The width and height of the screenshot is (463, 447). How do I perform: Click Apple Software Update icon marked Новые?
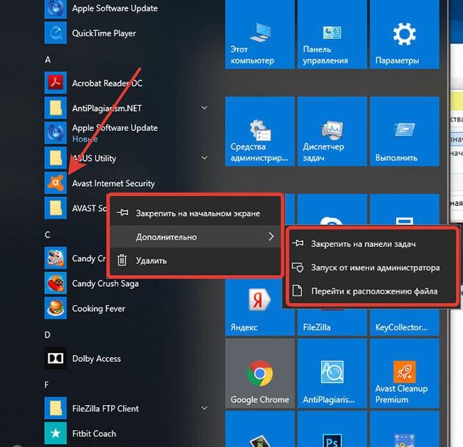coord(56,133)
